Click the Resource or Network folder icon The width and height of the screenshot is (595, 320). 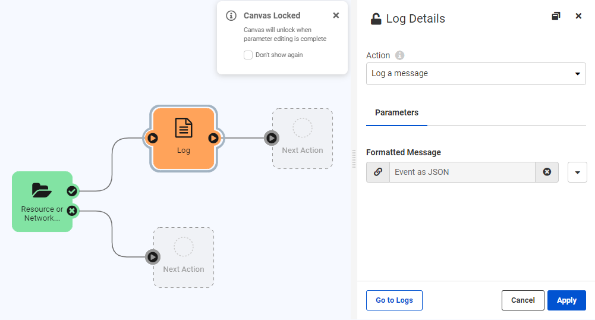(x=42, y=190)
